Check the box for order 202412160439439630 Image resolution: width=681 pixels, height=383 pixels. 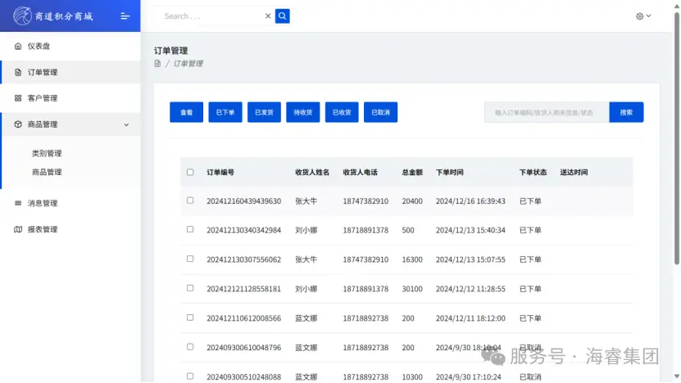tap(190, 201)
